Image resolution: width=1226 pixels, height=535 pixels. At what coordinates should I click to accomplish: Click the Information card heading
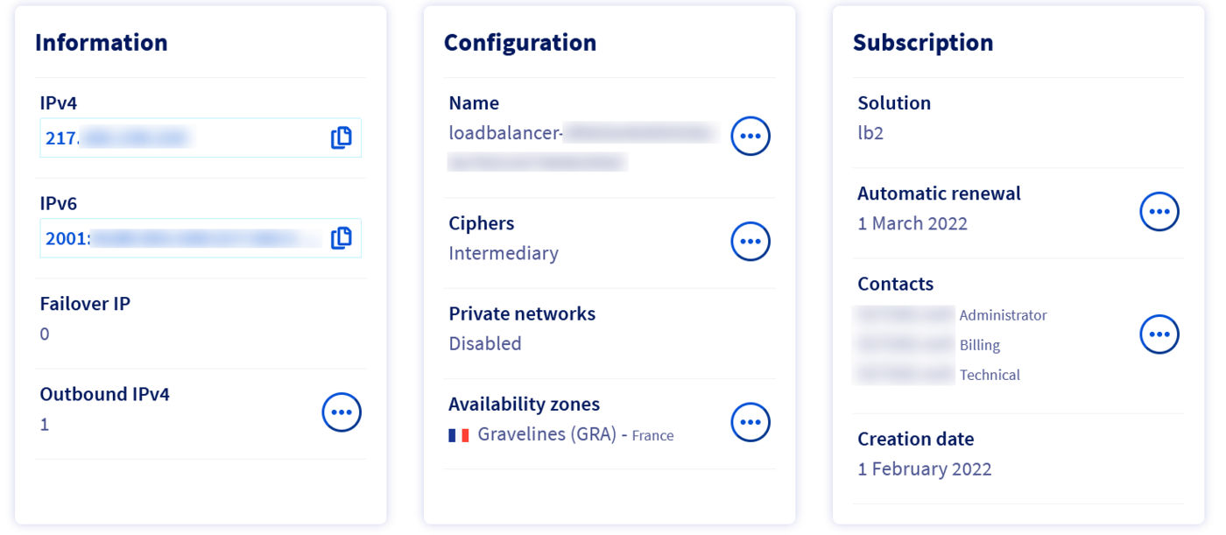click(102, 42)
